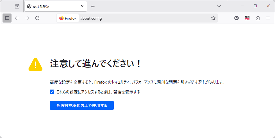Click the Firefox identity badge in URL bar
The height and width of the screenshot is (138, 275).
coord(68,18)
